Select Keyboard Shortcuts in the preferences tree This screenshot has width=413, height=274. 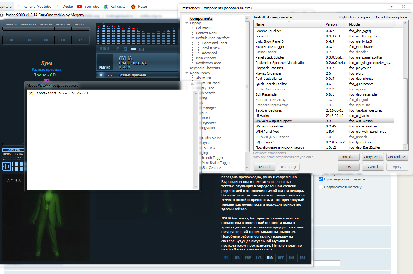coord(205,68)
